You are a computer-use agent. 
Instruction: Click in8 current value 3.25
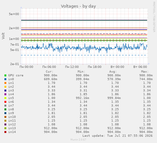tap(51, 109)
